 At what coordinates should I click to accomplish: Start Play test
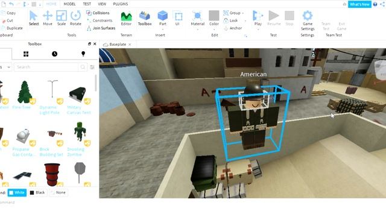[x=258, y=17]
